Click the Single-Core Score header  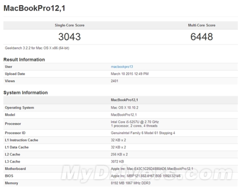(x=70, y=25)
